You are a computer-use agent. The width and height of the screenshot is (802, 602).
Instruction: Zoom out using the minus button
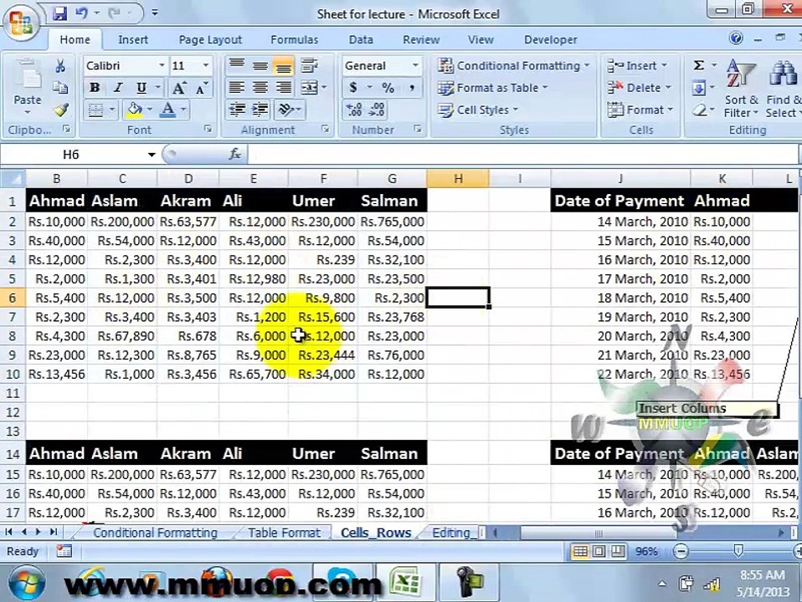[681, 551]
